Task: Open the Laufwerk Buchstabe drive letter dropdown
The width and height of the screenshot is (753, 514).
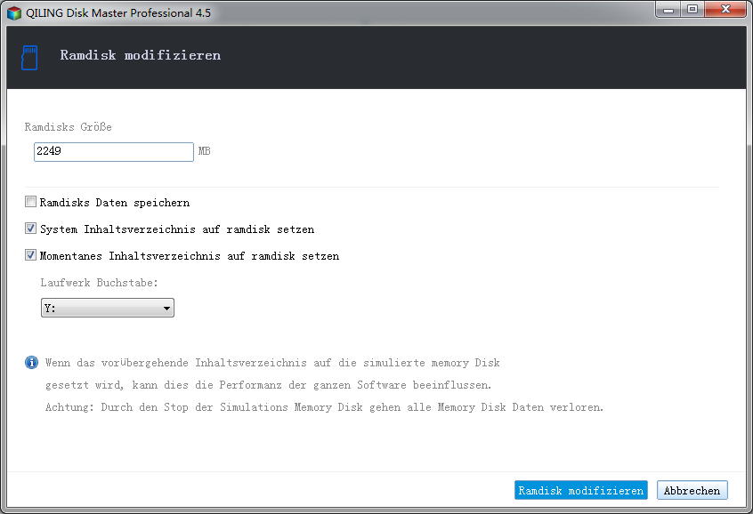Action: pos(108,308)
